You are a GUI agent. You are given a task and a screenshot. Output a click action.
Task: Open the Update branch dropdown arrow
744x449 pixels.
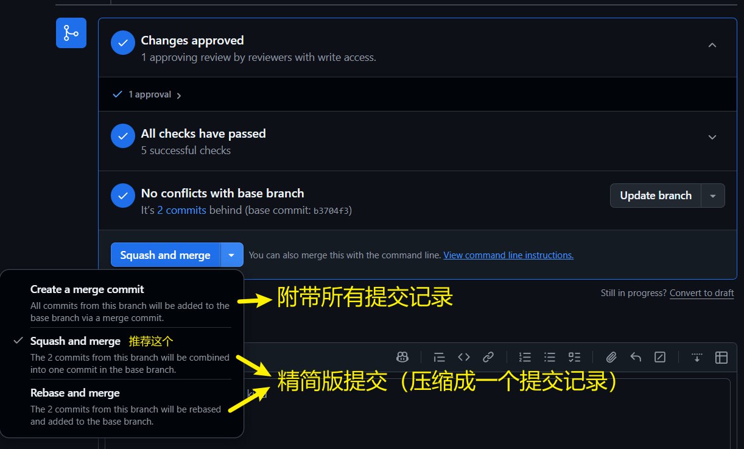tap(713, 196)
